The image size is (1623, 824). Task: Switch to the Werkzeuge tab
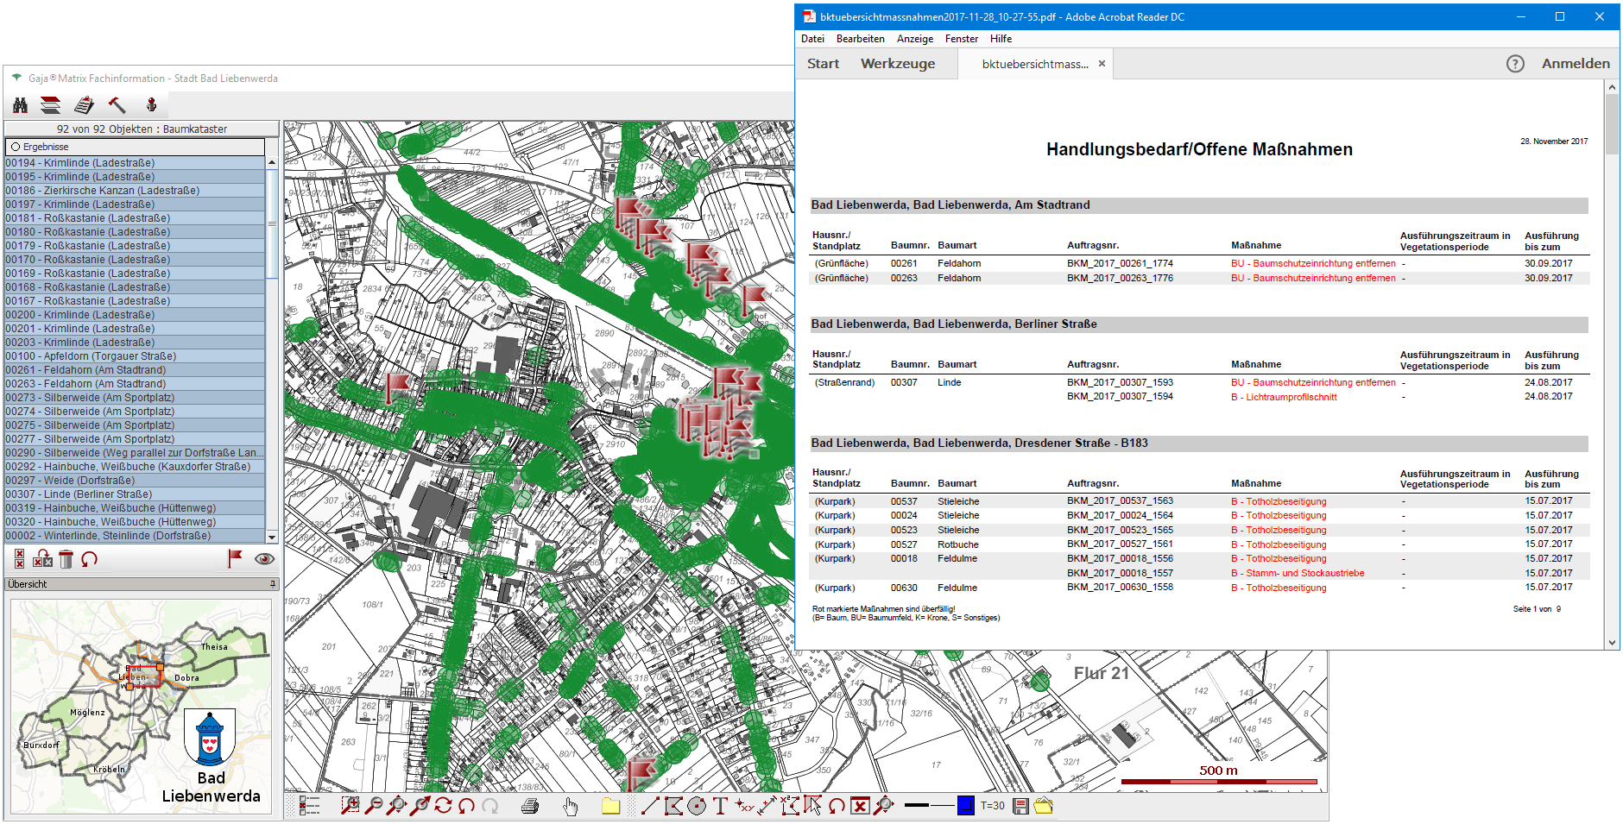pyautogui.click(x=898, y=64)
